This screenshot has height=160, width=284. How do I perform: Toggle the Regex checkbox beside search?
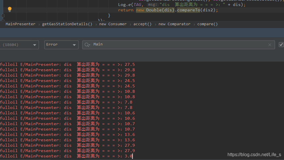click(x=281, y=45)
